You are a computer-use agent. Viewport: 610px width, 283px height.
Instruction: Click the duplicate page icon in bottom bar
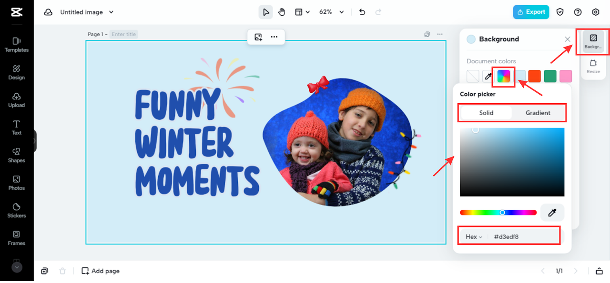[44, 271]
